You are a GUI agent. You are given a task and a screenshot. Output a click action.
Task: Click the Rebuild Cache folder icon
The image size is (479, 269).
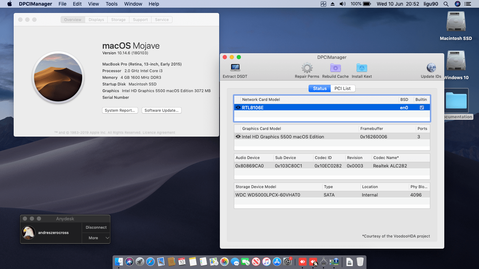point(335,68)
